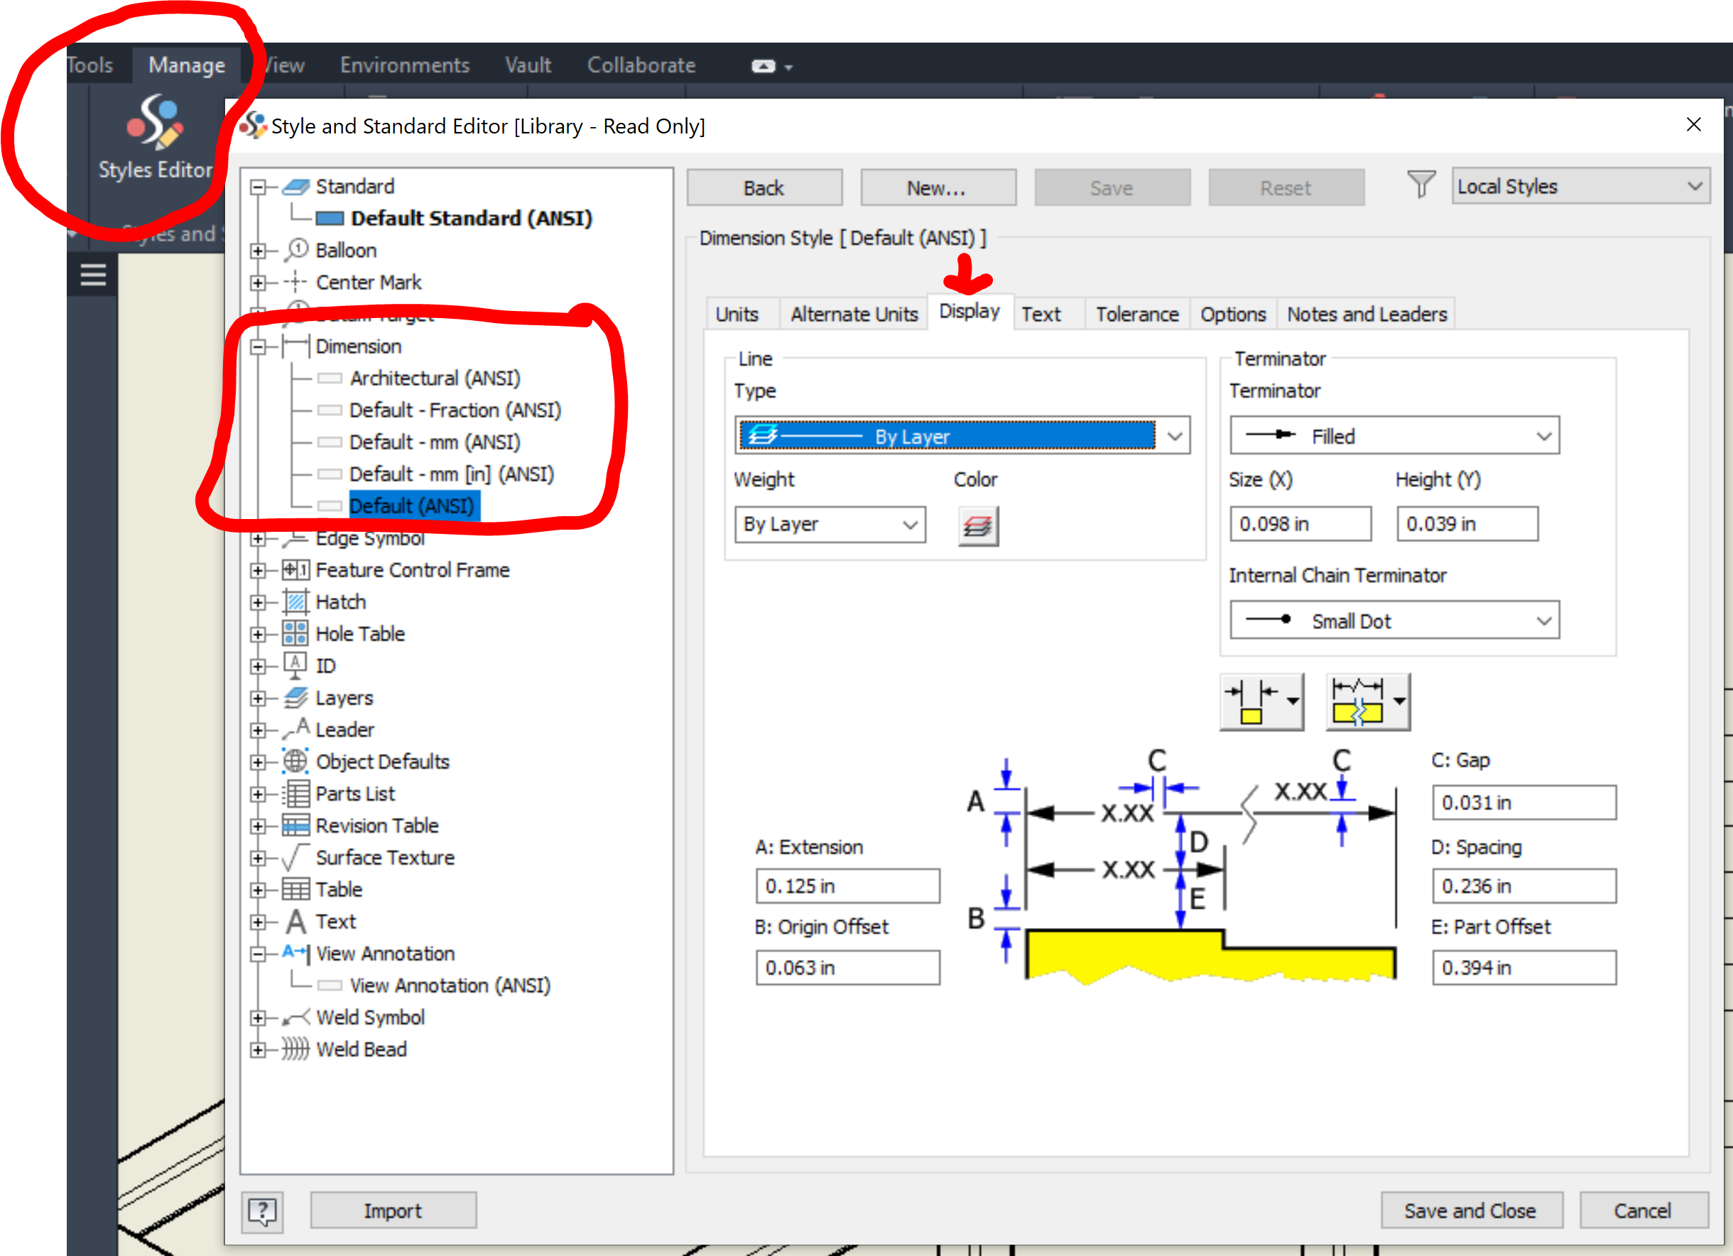Switch to the Options tab
Image resolution: width=1733 pixels, height=1256 pixels.
[x=1232, y=314]
